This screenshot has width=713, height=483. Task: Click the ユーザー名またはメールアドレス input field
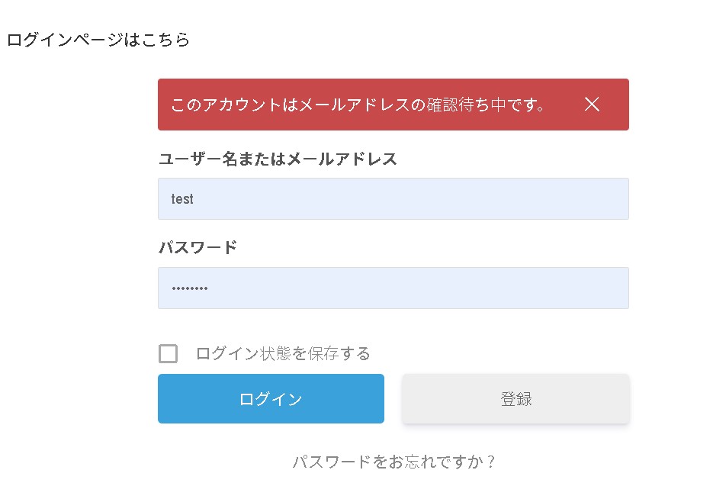click(393, 199)
